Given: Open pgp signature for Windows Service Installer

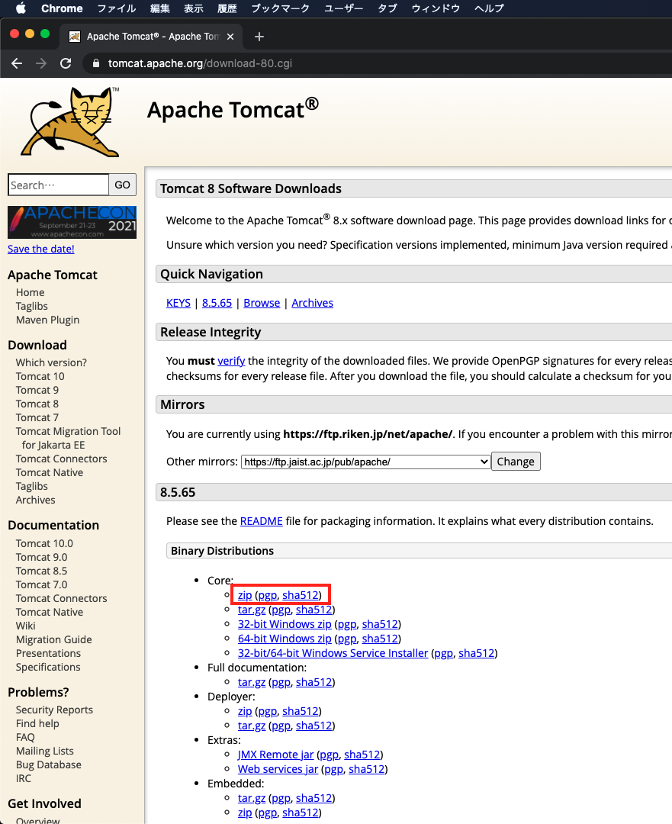Looking at the screenshot, I should pos(443,653).
